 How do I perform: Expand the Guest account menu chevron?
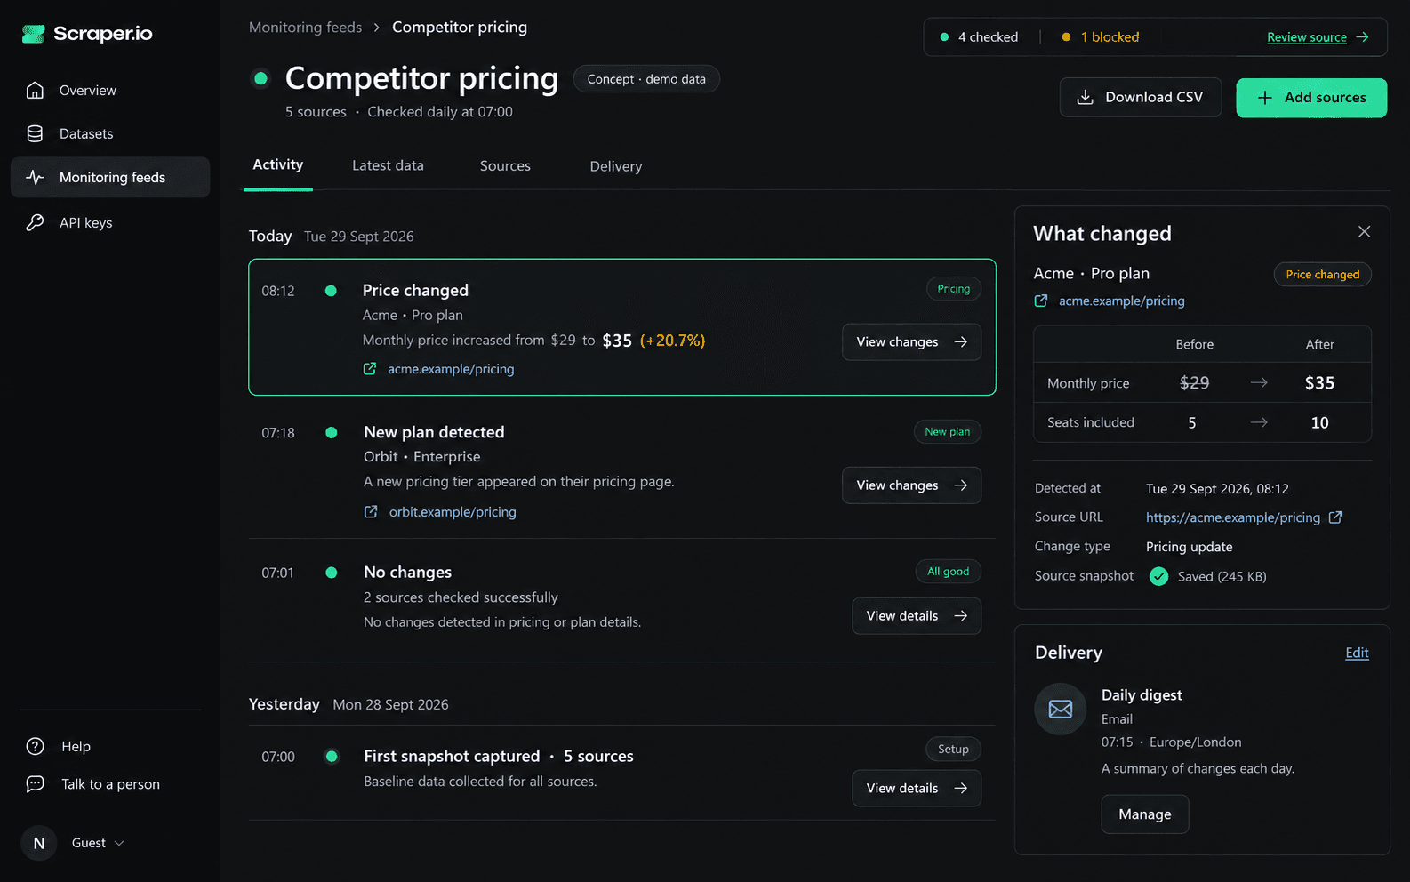pos(119,843)
